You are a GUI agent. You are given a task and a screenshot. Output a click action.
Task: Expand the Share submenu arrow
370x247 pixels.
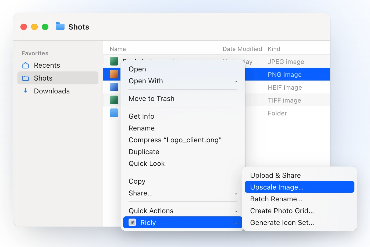[236, 194]
